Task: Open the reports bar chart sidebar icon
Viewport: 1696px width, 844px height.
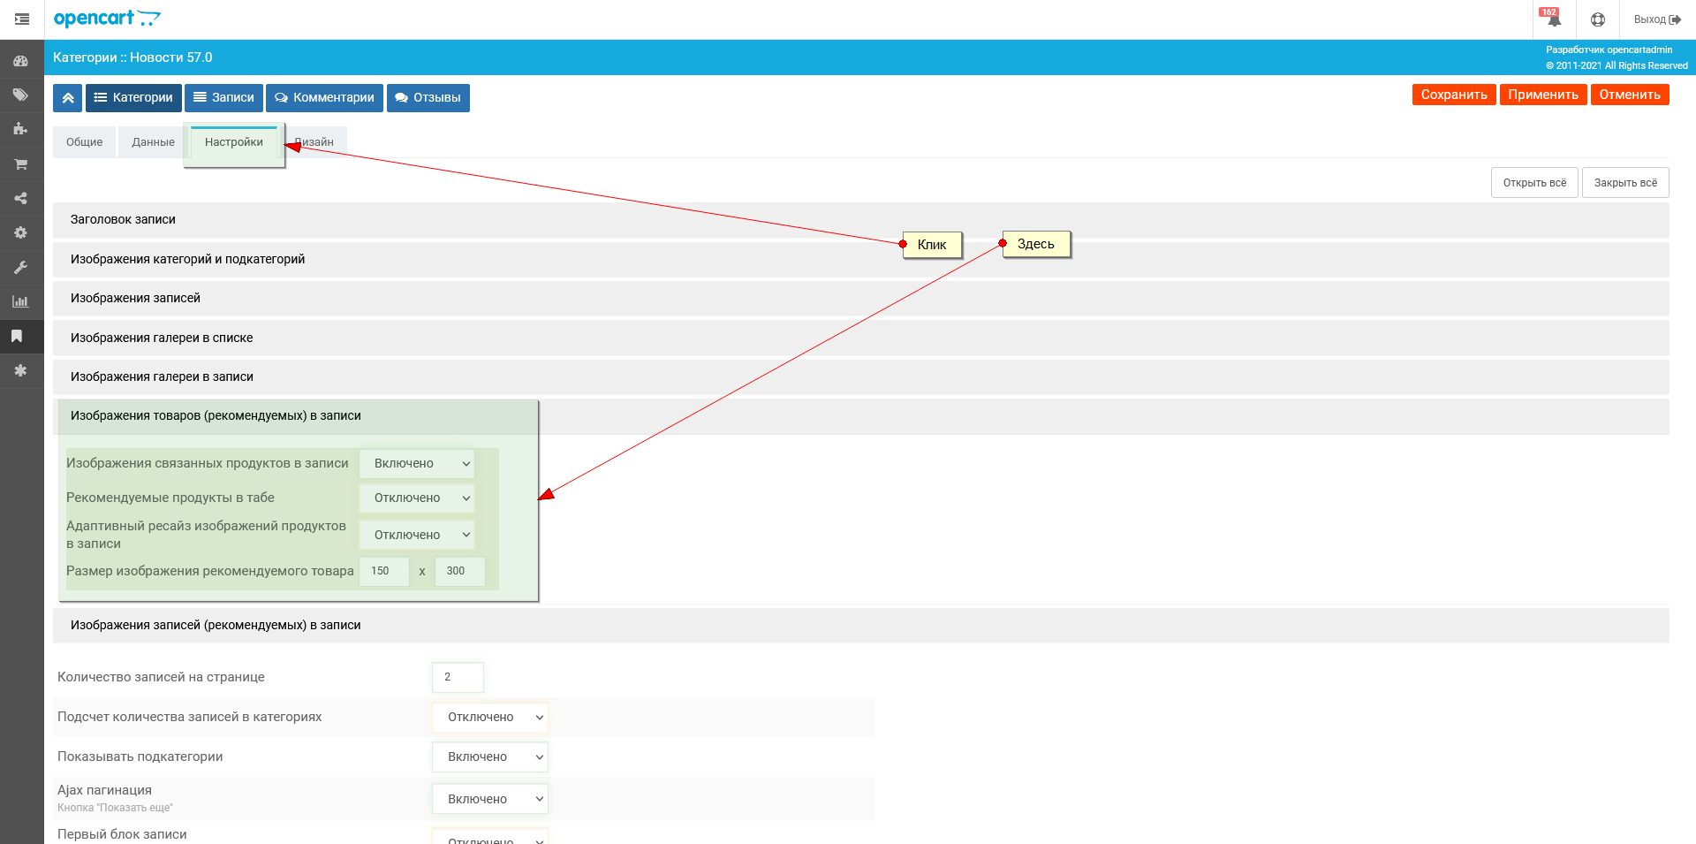Action: [20, 301]
